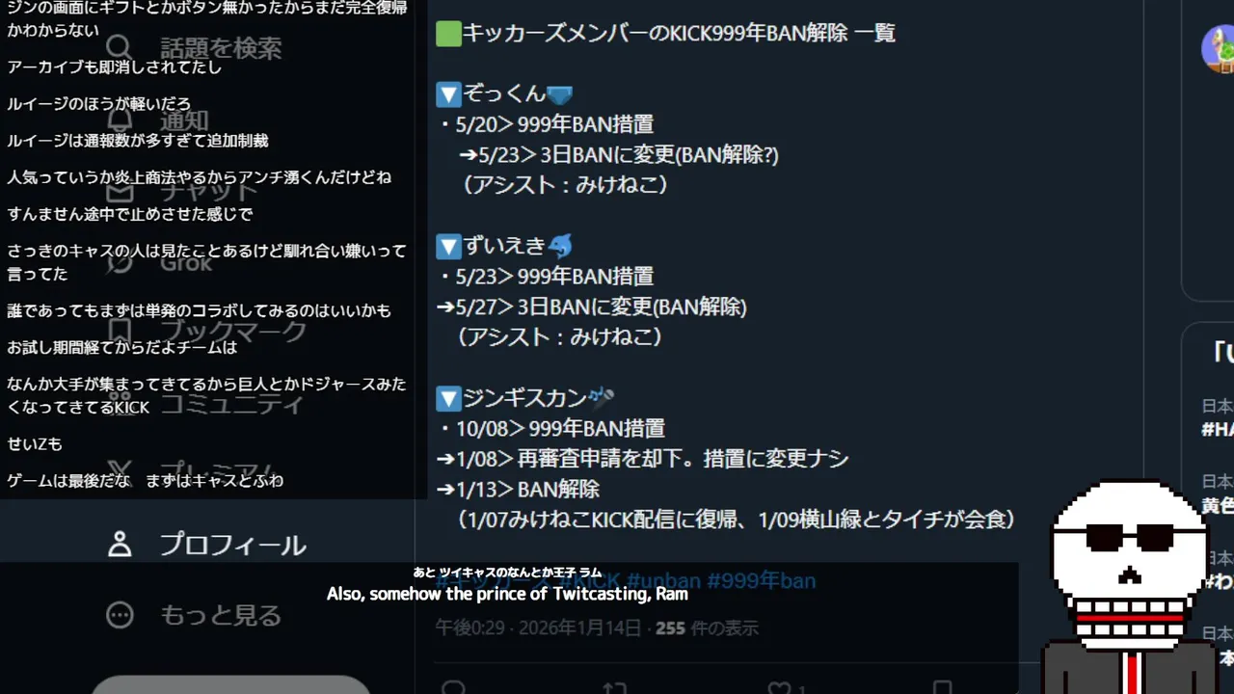This screenshot has width=1234, height=694.
Task: Open the #KICK hashtag link
Action: (589, 580)
